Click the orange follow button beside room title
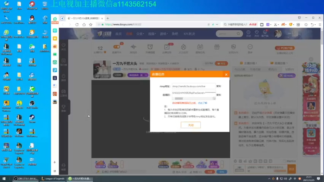Viewport: 324px width, 182px height. [x=221, y=63]
